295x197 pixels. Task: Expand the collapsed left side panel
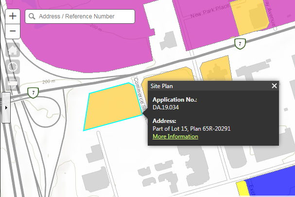click(x=5, y=107)
